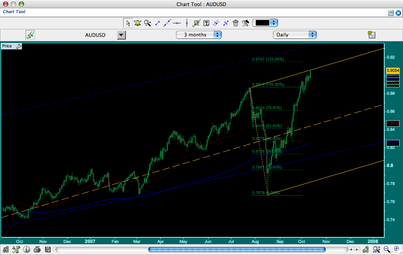Expand the AUDUSD symbol dropdown arrow
The width and height of the screenshot is (403, 255).
coord(121,35)
